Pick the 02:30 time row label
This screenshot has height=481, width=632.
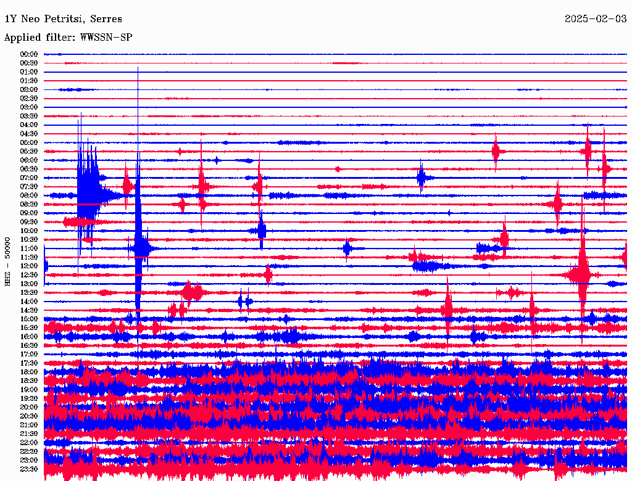pos(29,99)
